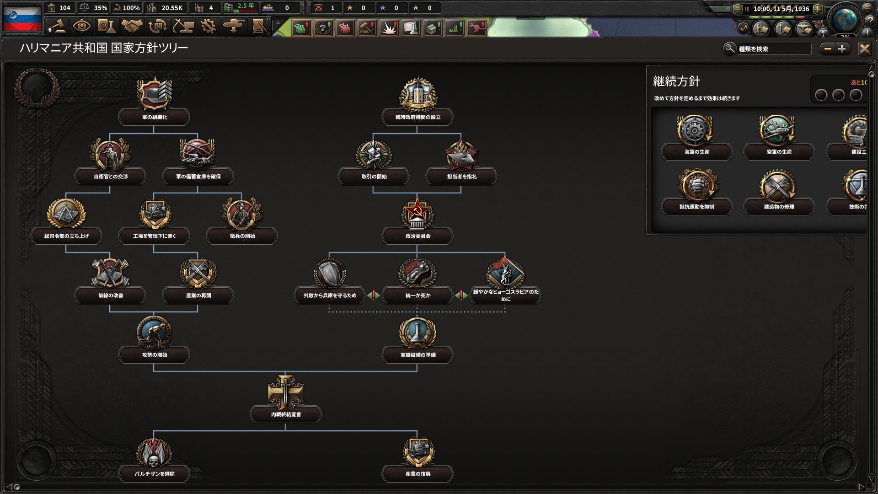This screenshot has width=878, height=494.
Task: Click the war support value 100%
Action: (127, 8)
